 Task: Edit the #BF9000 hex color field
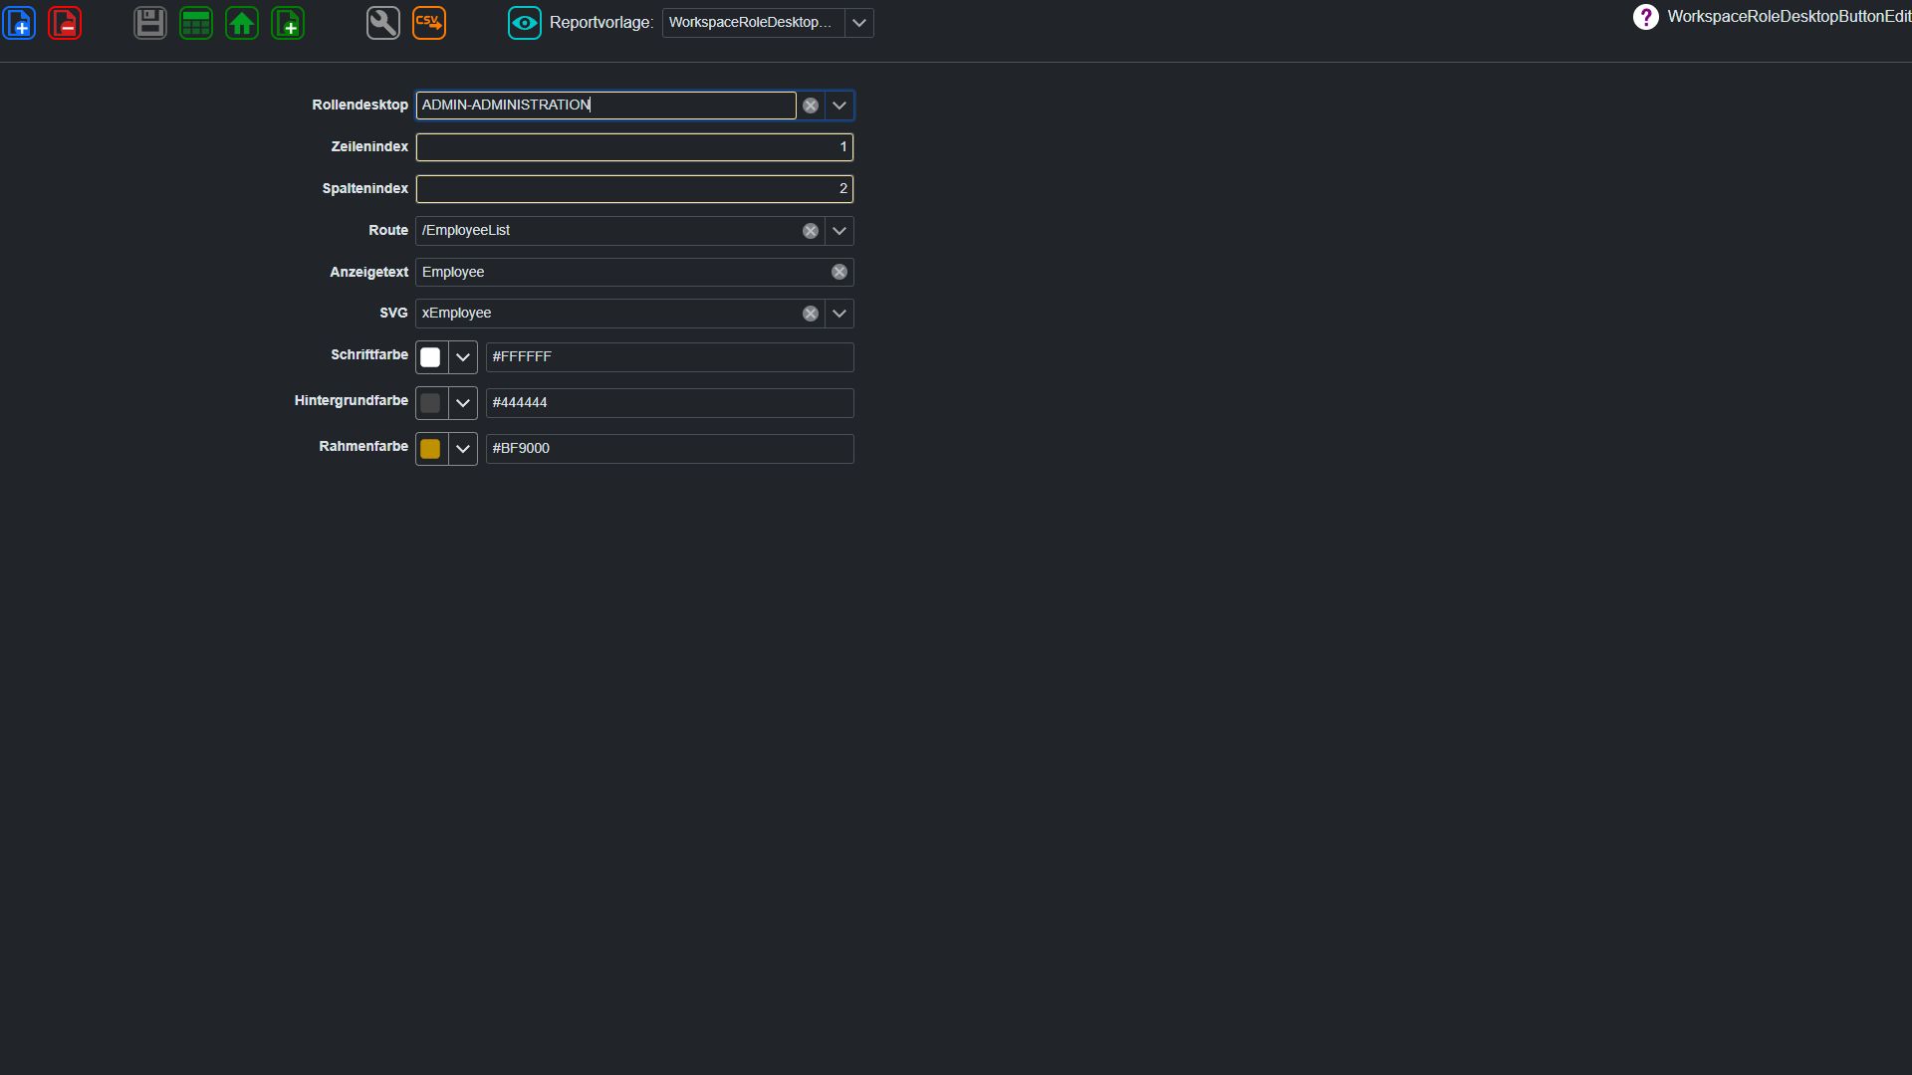pos(669,449)
